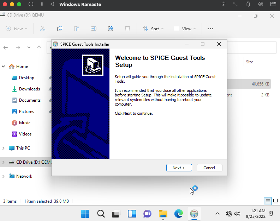The width and height of the screenshot is (280, 221).
Task: Click the Paste clipboard icon in Explorer toolbar
Action: [x=76, y=29]
